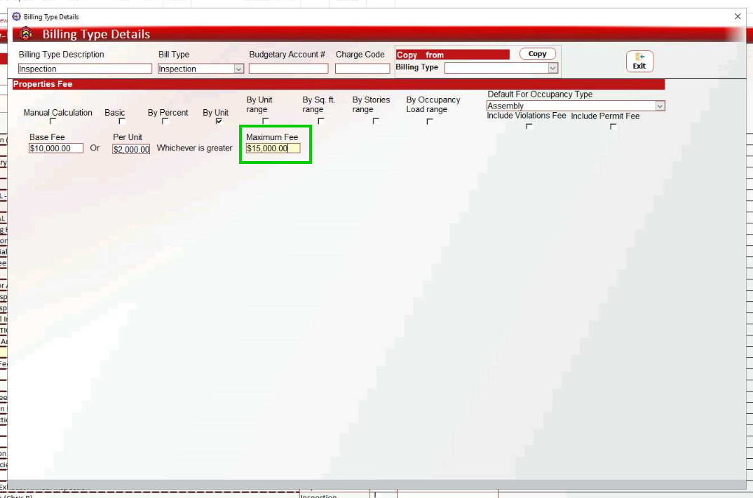Viewport: 753px width, 498px height.
Task: Select the Budgetary Account # field
Action: point(288,69)
